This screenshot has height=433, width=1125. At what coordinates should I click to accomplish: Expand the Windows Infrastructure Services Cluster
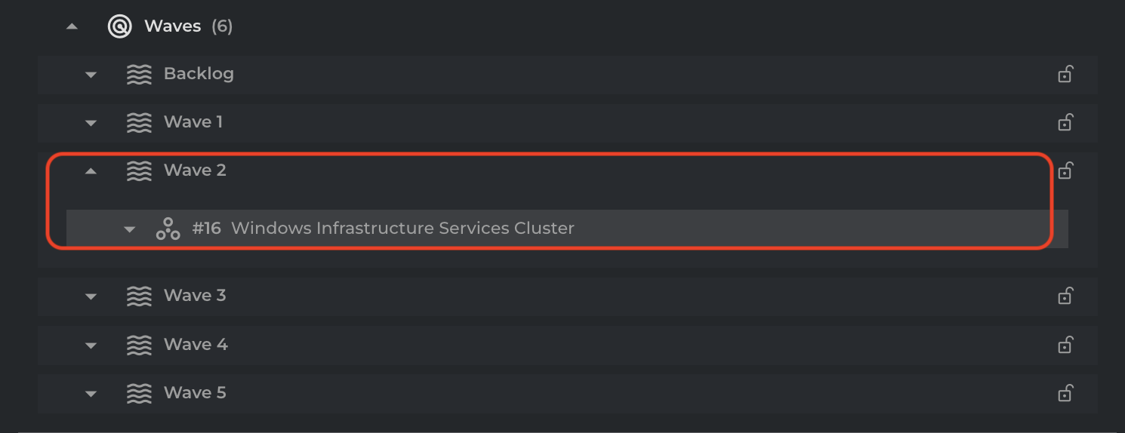[130, 229]
